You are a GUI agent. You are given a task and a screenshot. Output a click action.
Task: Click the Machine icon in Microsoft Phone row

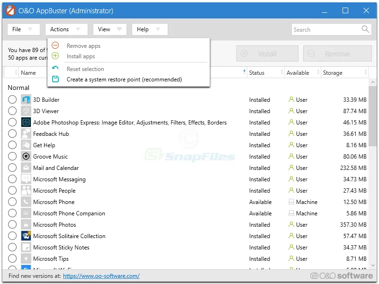coord(291,202)
